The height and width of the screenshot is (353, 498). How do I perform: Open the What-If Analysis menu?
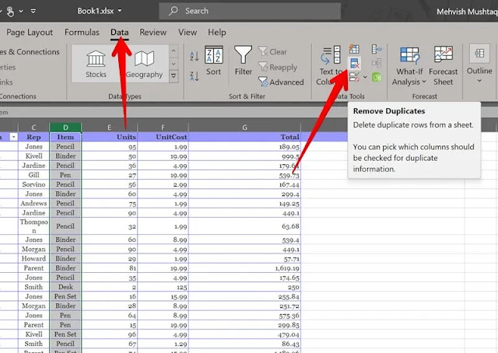[x=409, y=66]
